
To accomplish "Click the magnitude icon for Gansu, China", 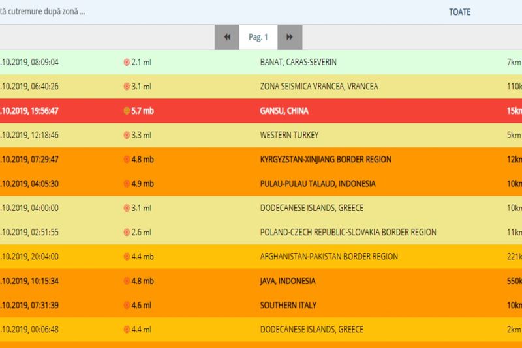I will pos(127,111).
